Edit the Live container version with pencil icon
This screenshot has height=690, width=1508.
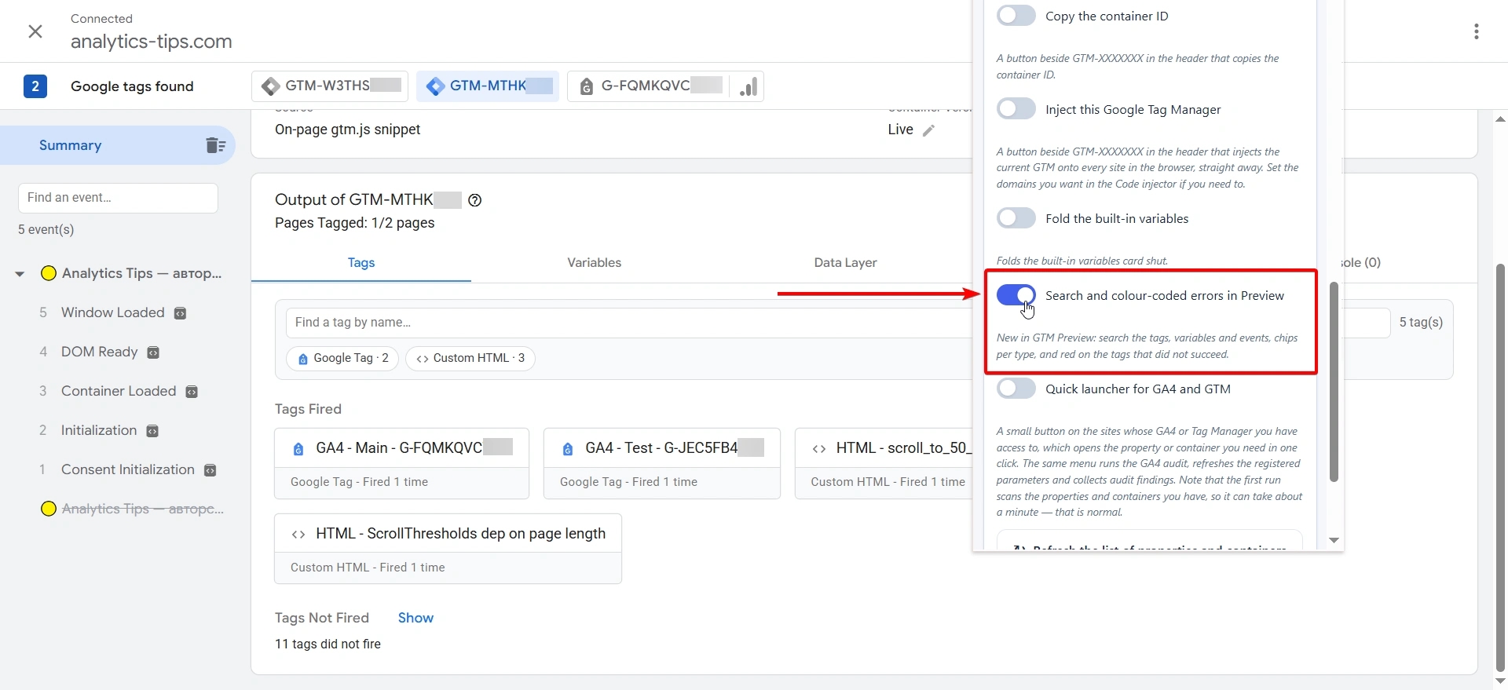[928, 130]
